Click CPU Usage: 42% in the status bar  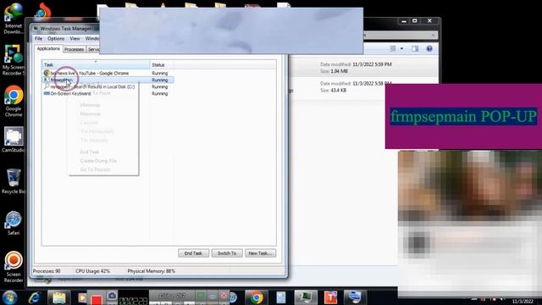point(92,271)
